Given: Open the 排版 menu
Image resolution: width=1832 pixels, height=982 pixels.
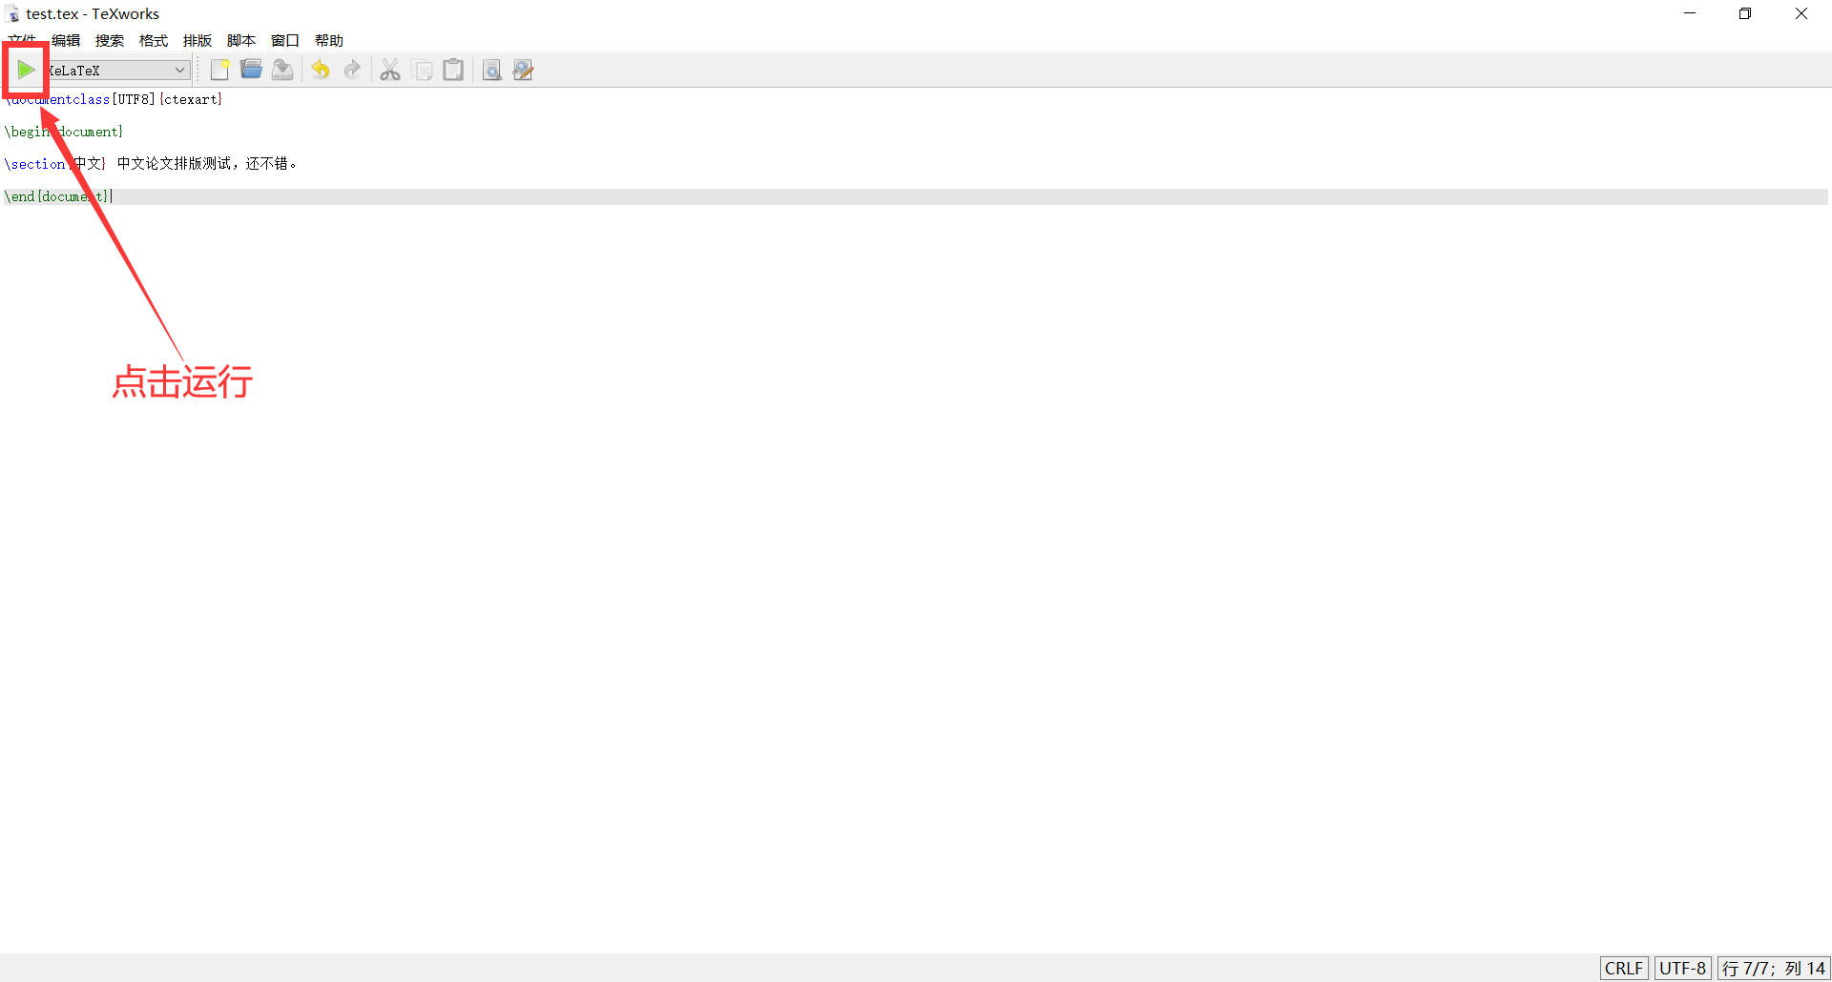Looking at the screenshot, I should point(198,40).
